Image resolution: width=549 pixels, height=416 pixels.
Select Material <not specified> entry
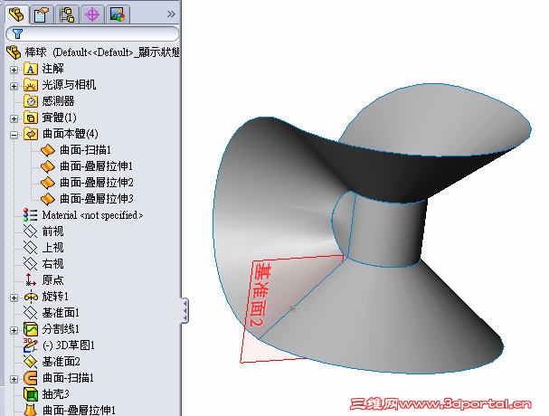pos(92,215)
